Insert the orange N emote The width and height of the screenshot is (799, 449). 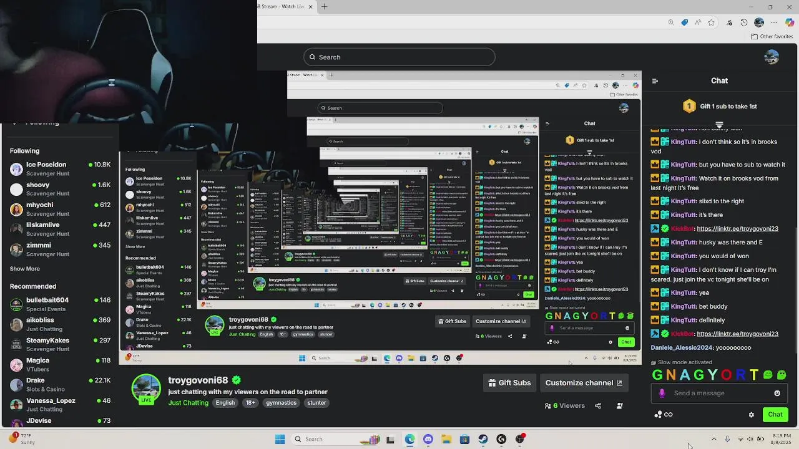[x=671, y=375]
